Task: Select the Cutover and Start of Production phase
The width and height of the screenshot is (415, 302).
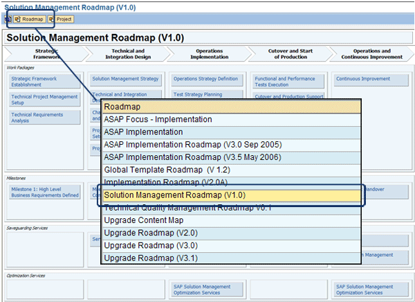Action: point(290,54)
